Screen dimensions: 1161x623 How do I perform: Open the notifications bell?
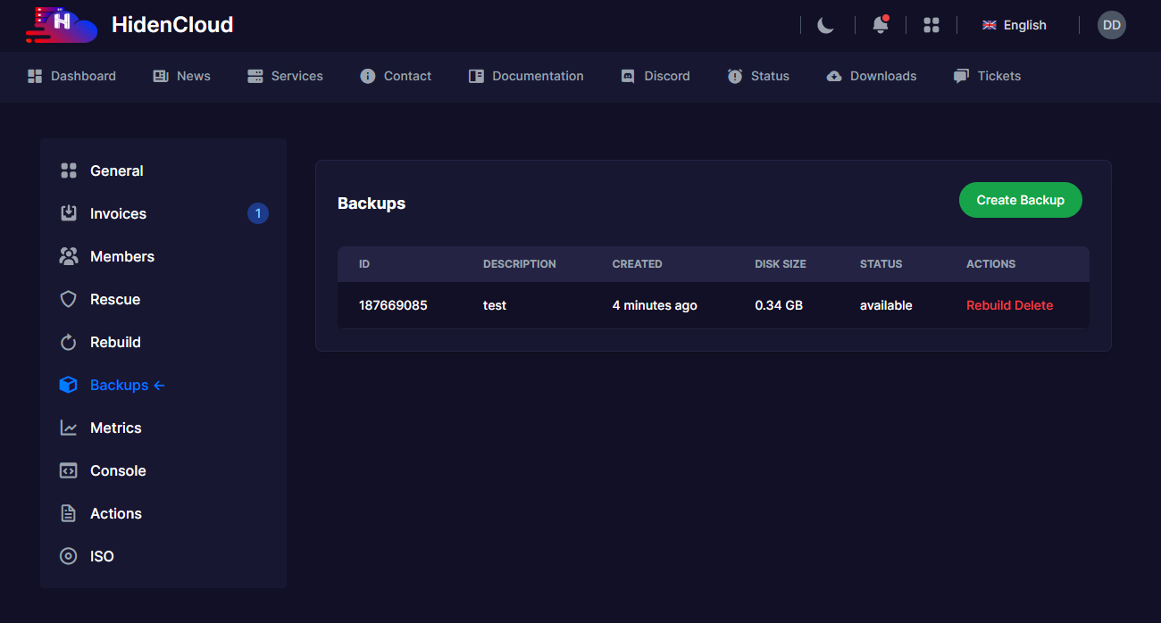tap(880, 25)
